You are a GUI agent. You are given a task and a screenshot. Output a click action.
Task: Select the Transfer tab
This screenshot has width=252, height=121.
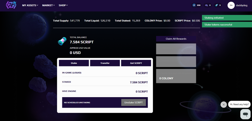(x=105, y=63)
